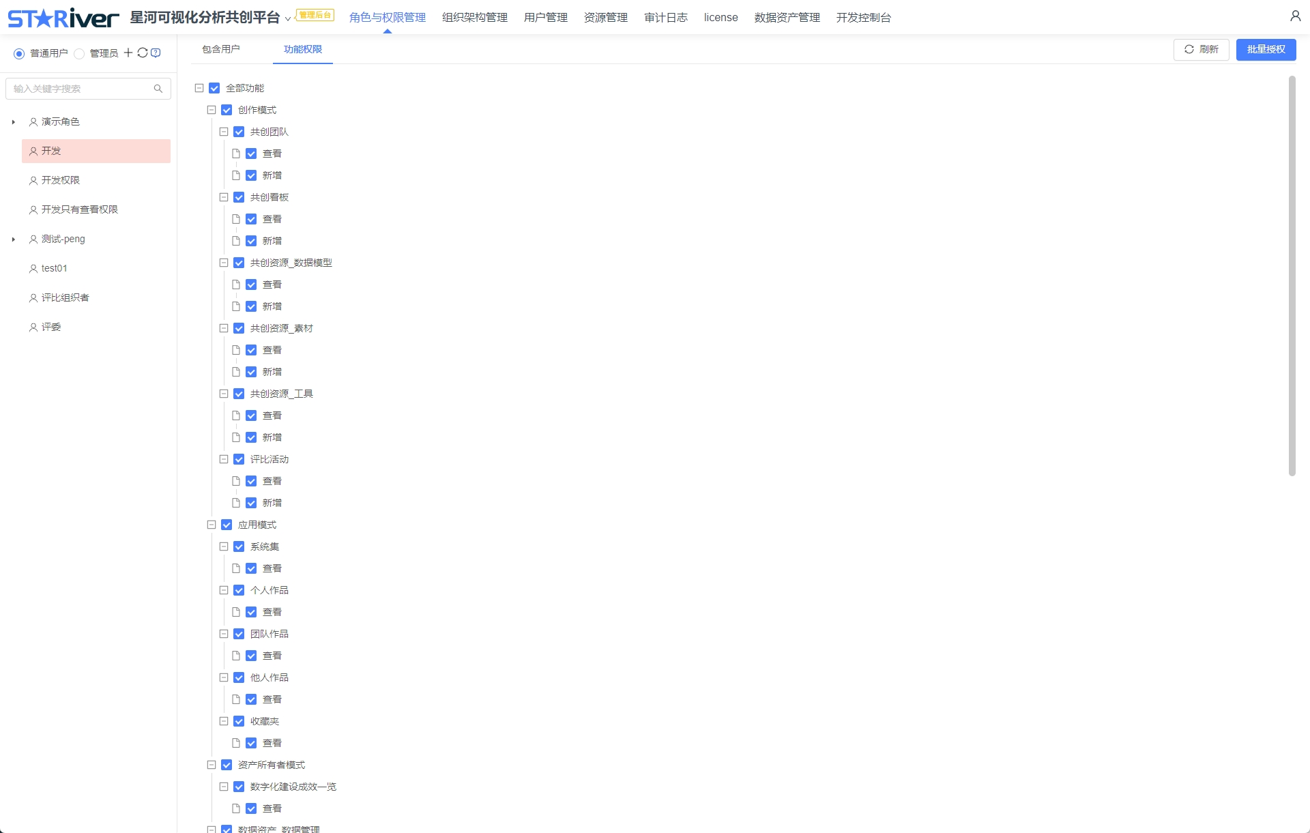
Task: Select the 管理员 radio button
Action: [x=79, y=53]
